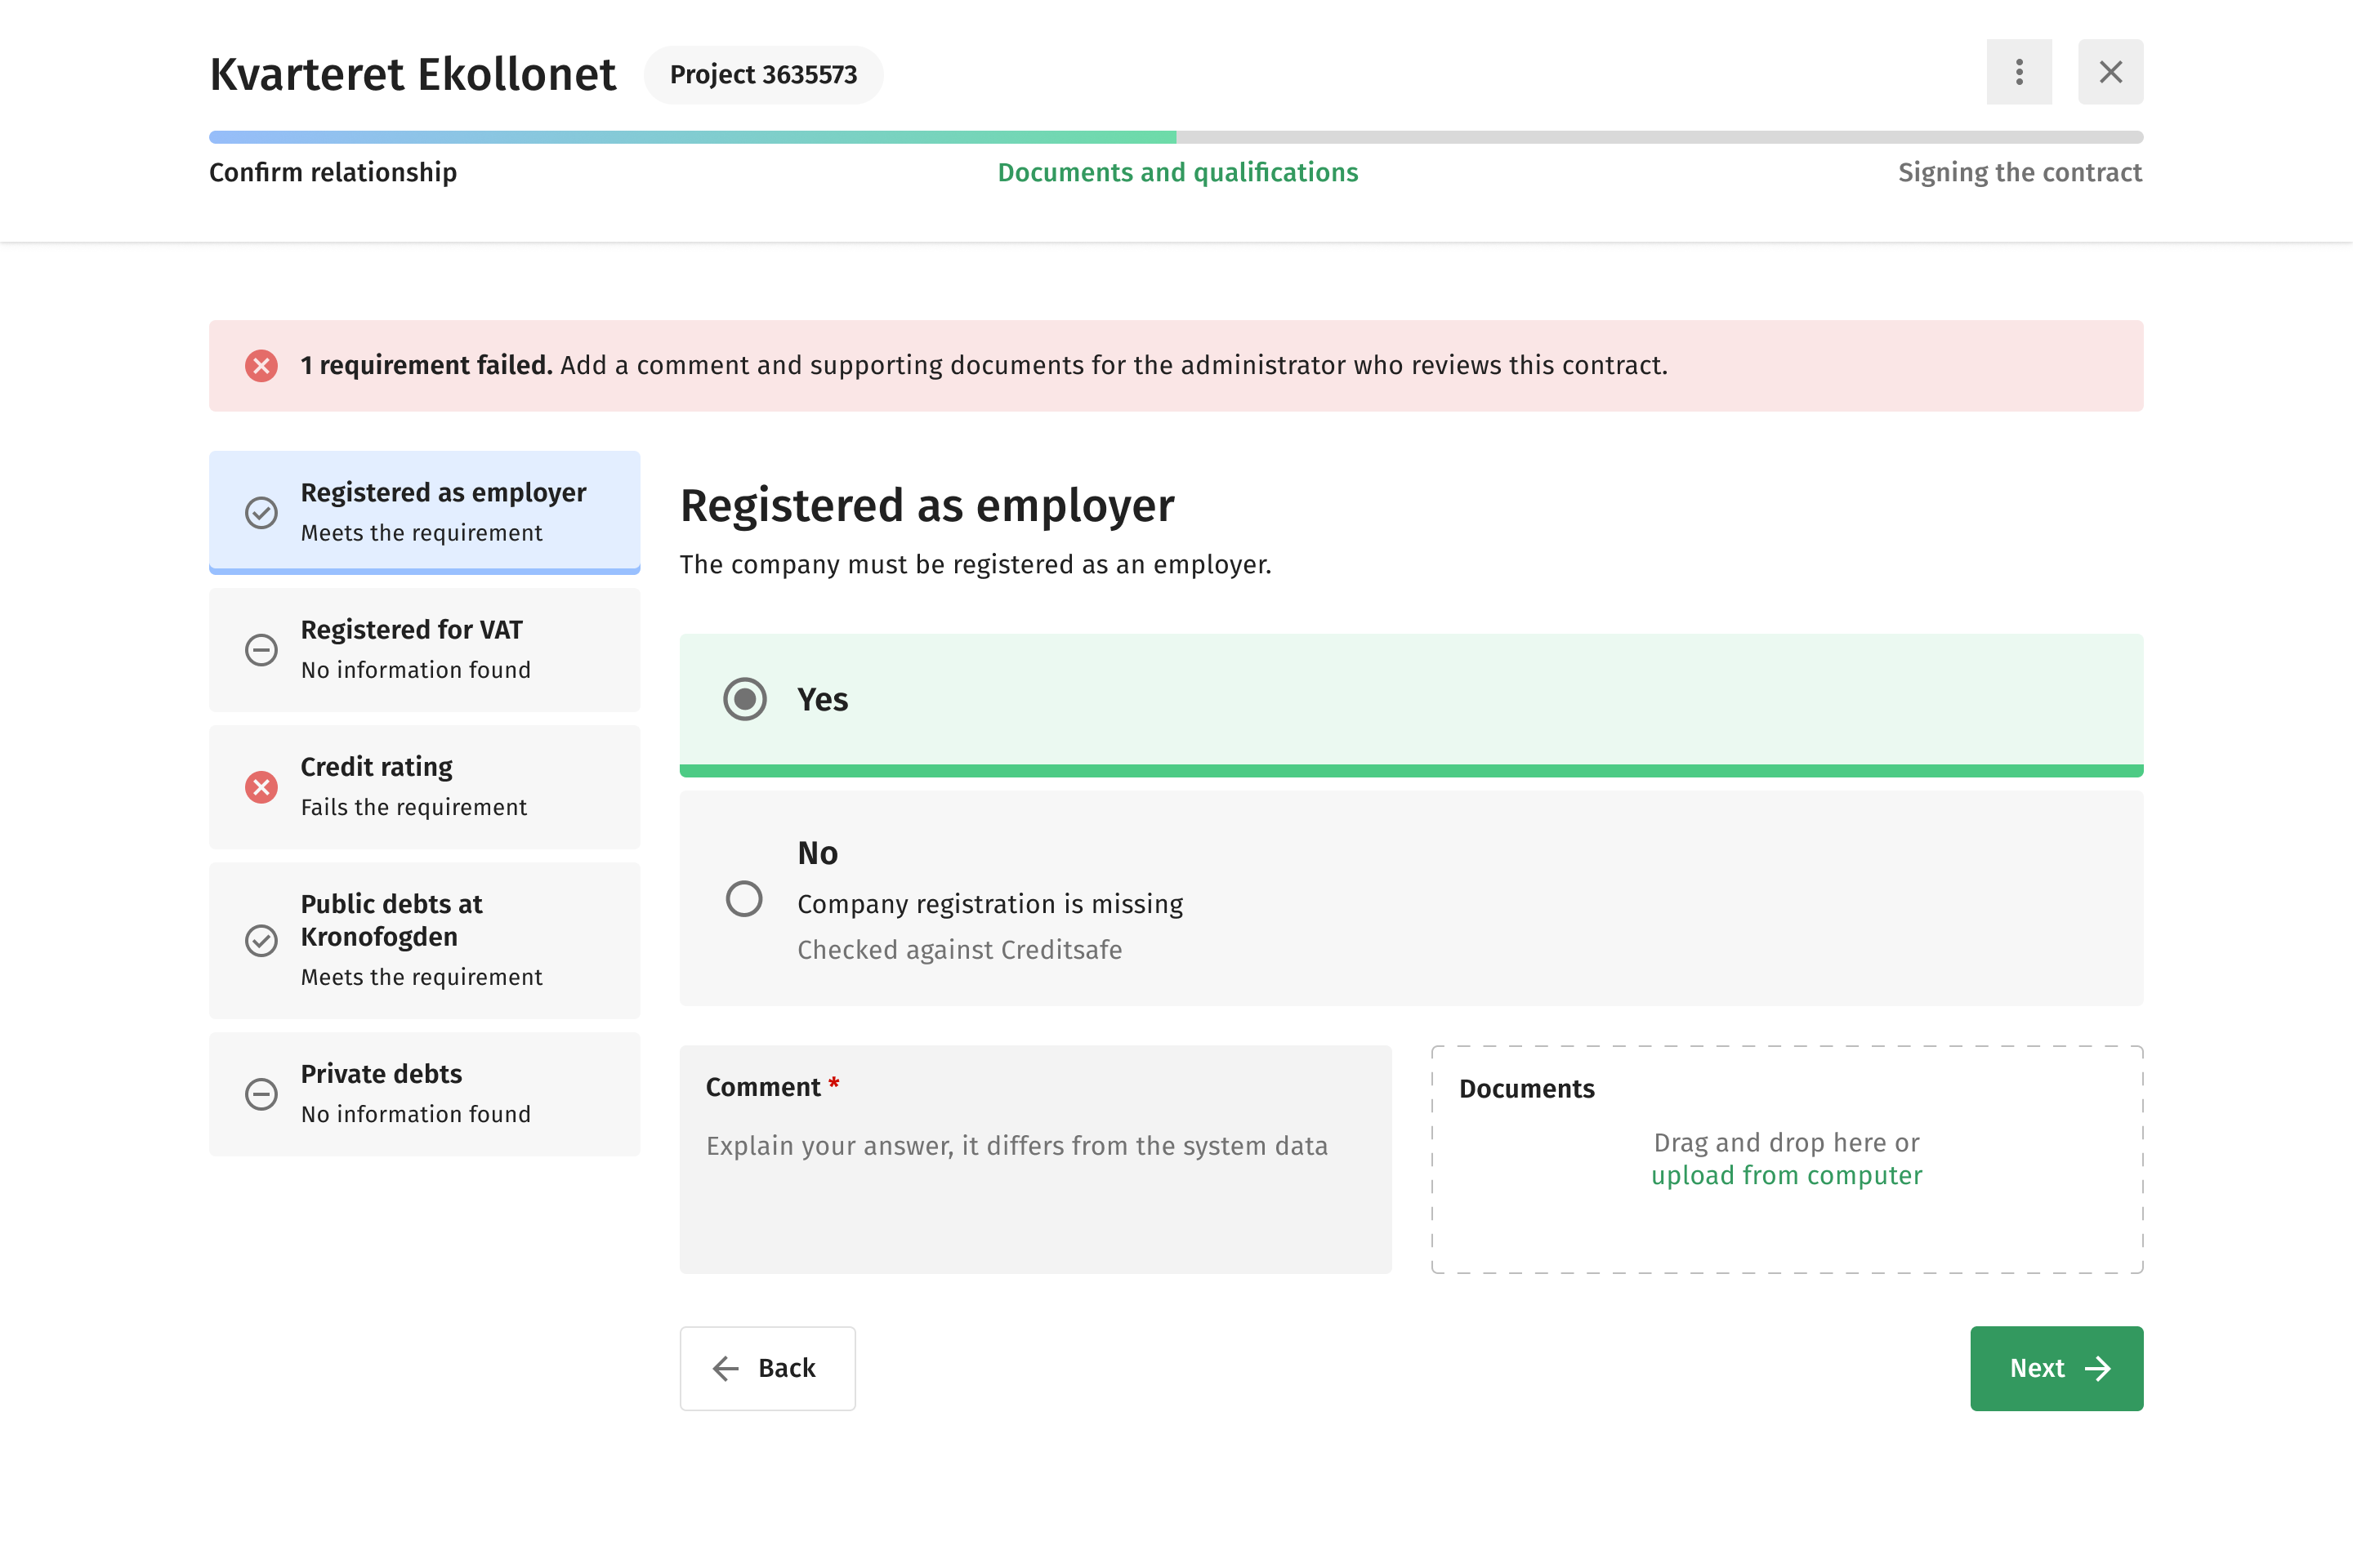Click the red error icon in alert banner
Image resolution: width=2353 pixels, height=1568 pixels.
coord(261,366)
